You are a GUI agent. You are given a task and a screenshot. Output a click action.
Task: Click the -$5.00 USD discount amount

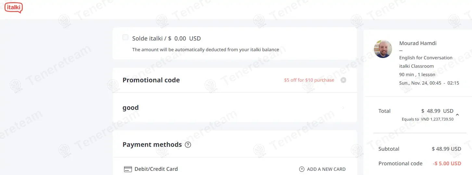click(x=447, y=163)
